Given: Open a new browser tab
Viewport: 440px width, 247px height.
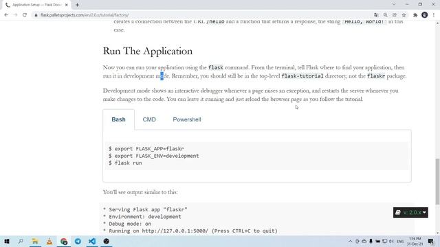Looking at the screenshot, I should pyautogui.click(x=77, y=5).
